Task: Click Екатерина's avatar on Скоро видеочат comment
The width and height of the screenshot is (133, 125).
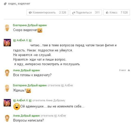Action: point(7,28)
